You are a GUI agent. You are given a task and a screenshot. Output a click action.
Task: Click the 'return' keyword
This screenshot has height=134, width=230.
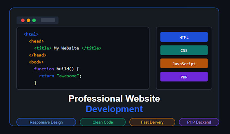[46, 76]
